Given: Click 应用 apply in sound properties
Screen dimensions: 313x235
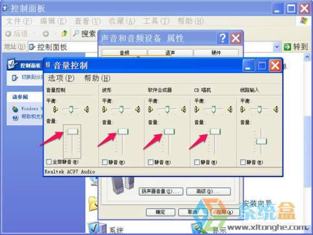Looking at the screenshot, I should (225, 212).
